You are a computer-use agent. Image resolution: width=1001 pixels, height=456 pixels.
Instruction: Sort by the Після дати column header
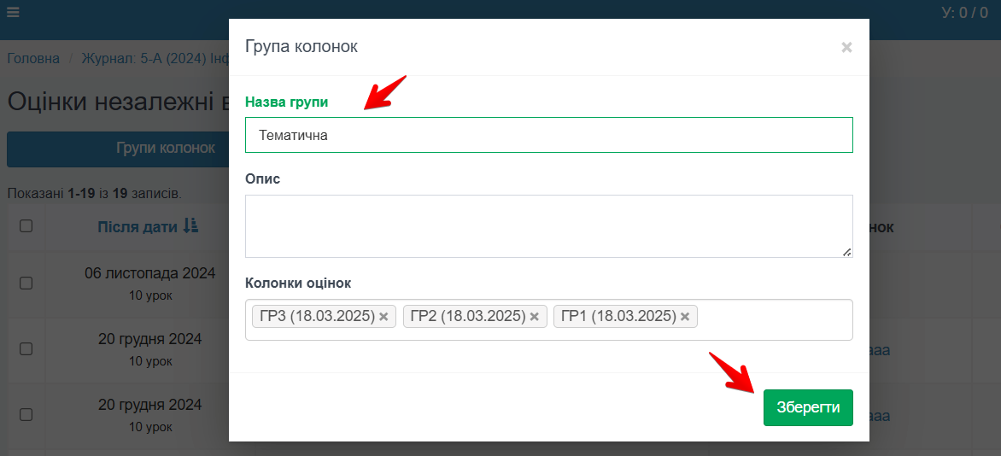(x=137, y=226)
